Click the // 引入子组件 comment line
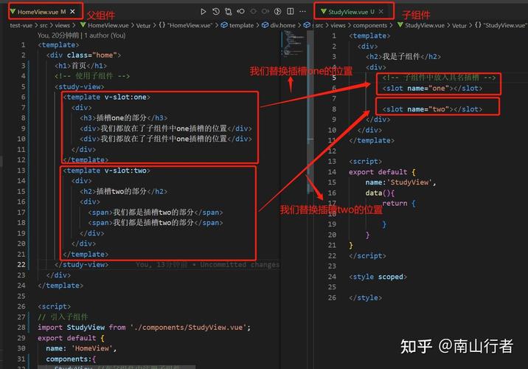The width and height of the screenshot is (528, 369). coord(63,317)
